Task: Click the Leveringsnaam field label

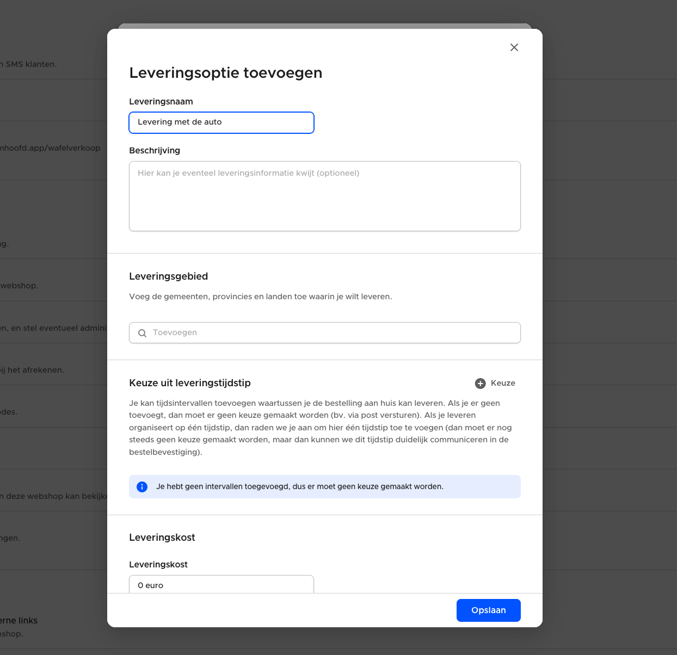Action: tap(161, 102)
